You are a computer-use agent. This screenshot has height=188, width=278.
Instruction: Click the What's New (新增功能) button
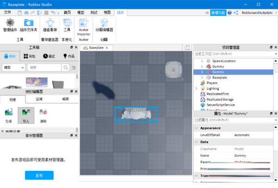click(218, 13)
